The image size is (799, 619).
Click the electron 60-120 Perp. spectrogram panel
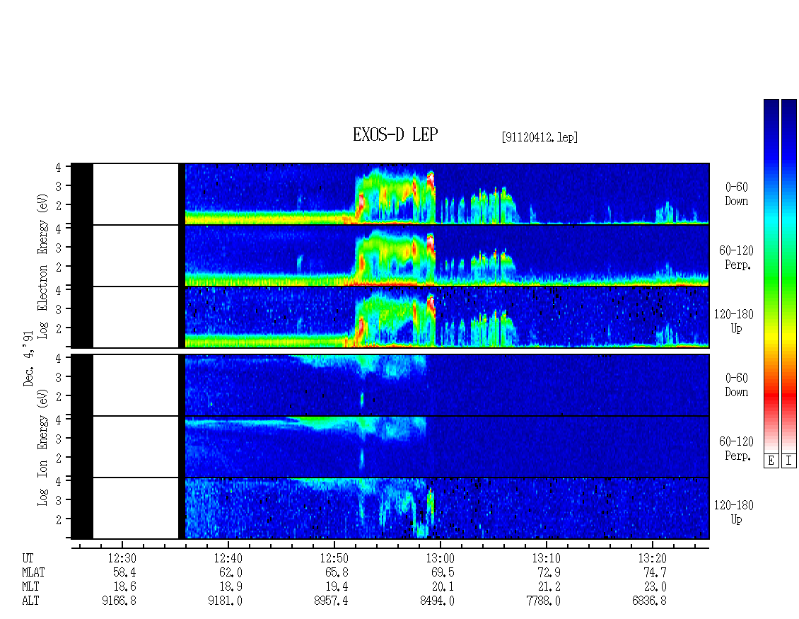point(390,255)
